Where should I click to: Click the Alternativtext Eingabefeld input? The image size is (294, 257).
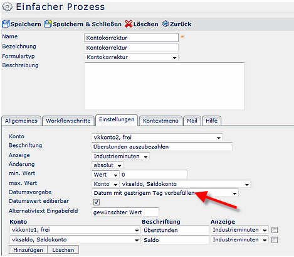tap(125, 212)
